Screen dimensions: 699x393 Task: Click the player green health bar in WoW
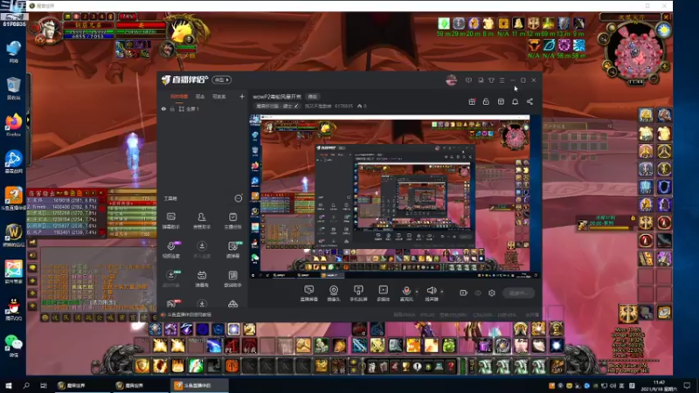click(89, 31)
